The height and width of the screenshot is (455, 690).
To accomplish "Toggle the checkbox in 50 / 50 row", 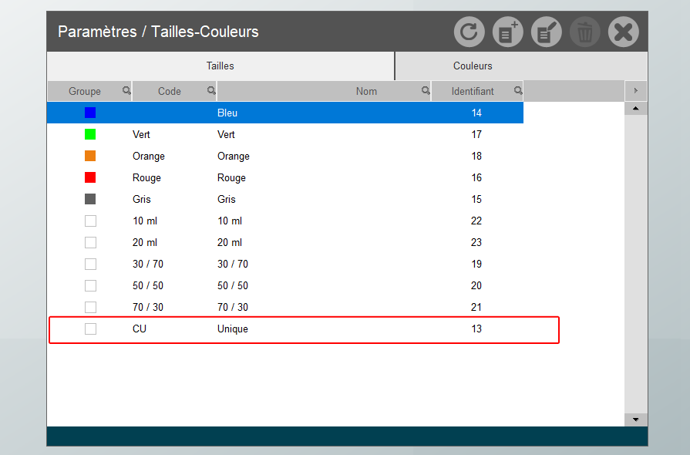I will click(x=91, y=285).
